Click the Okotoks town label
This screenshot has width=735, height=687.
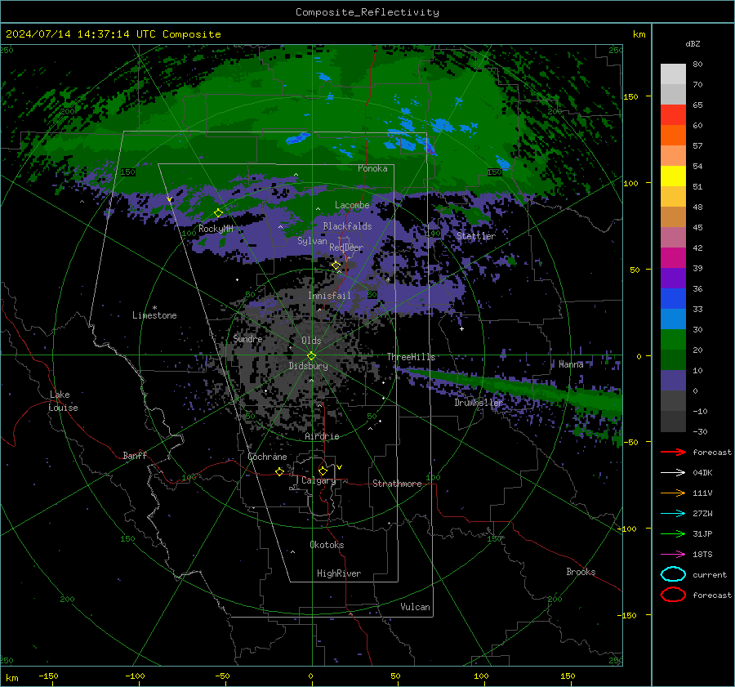(327, 545)
